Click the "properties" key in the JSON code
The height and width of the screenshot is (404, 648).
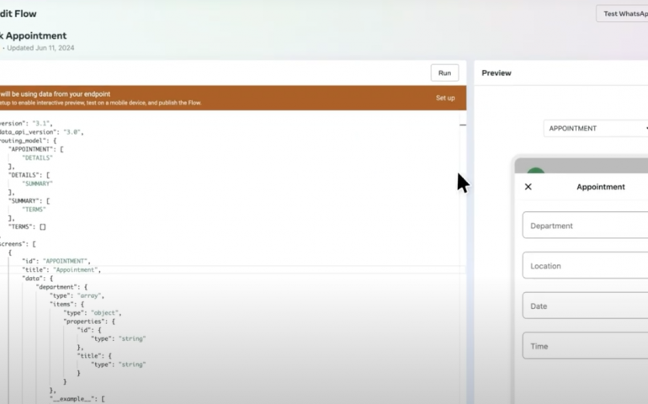(x=88, y=322)
